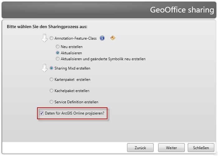Image resolution: width=218 pixels, height=156 pixels.
Task: Go back with the Zurück button
Action: click(140, 148)
